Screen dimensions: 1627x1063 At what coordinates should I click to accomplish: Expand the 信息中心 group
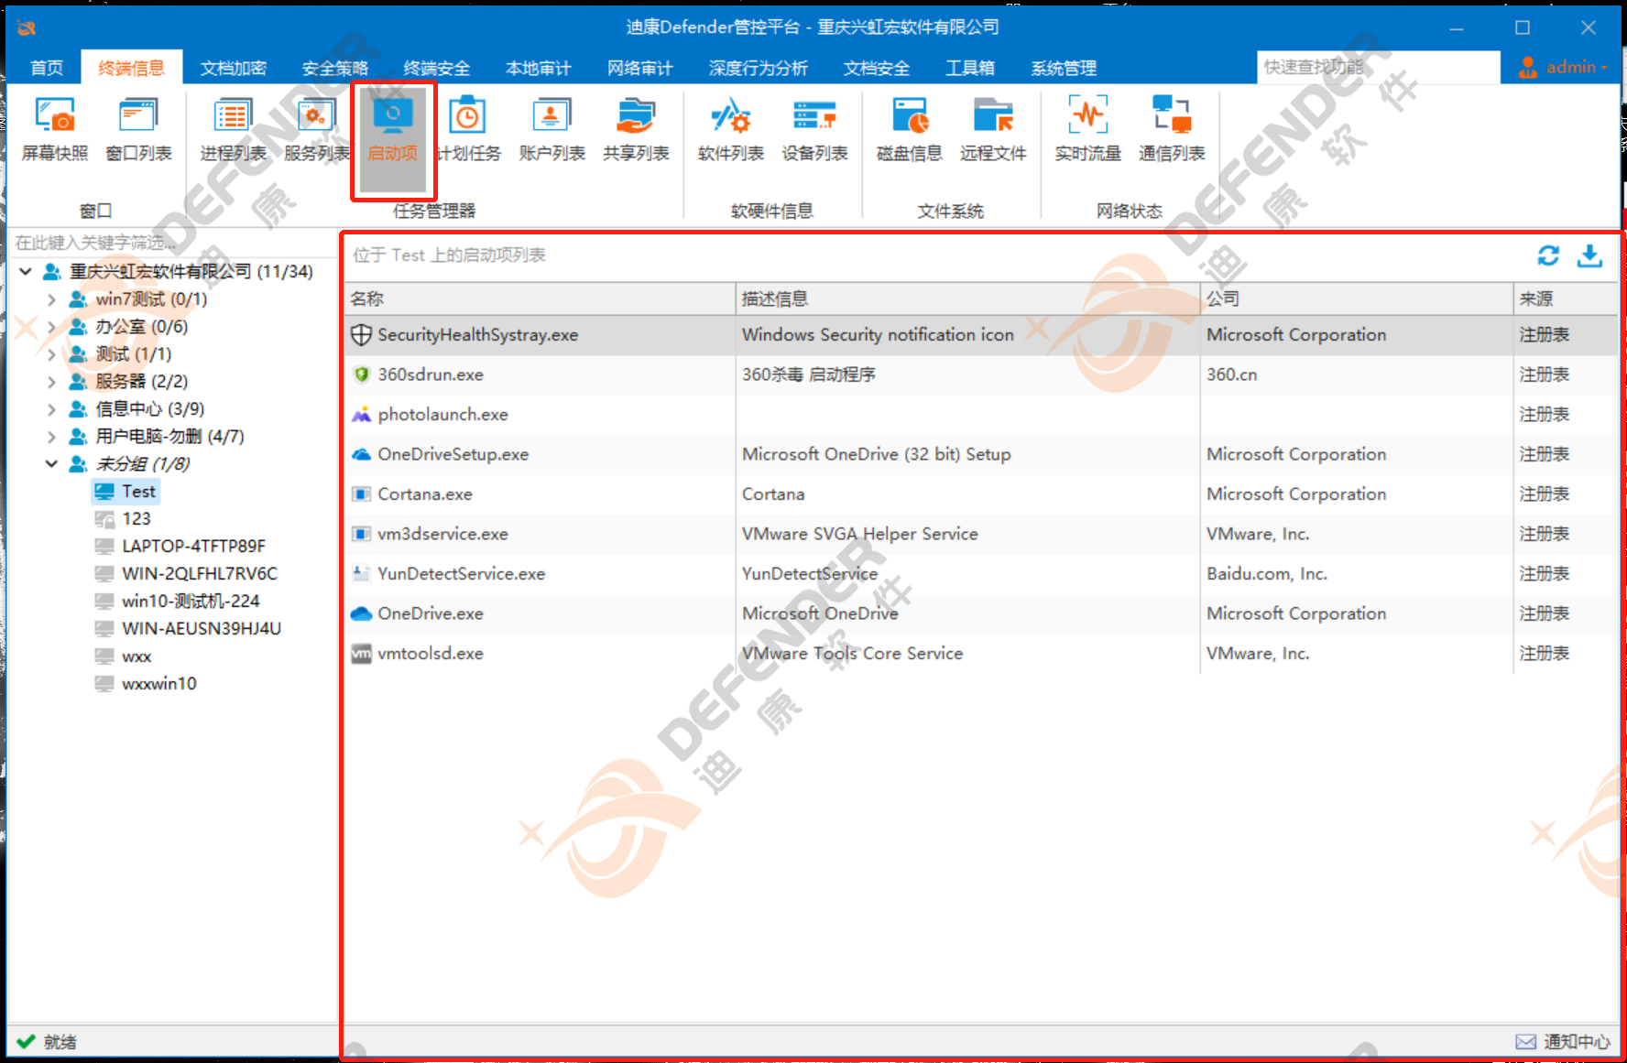pyautogui.click(x=51, y=409)
